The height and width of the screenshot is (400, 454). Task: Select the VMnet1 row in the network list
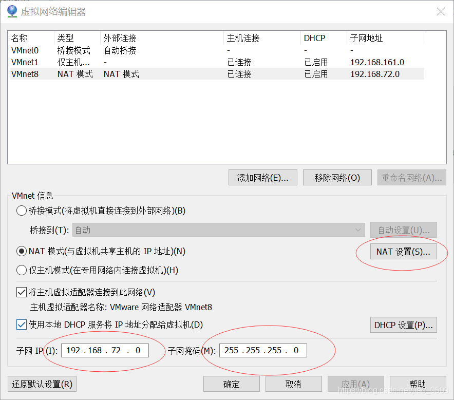click(217, 62)
